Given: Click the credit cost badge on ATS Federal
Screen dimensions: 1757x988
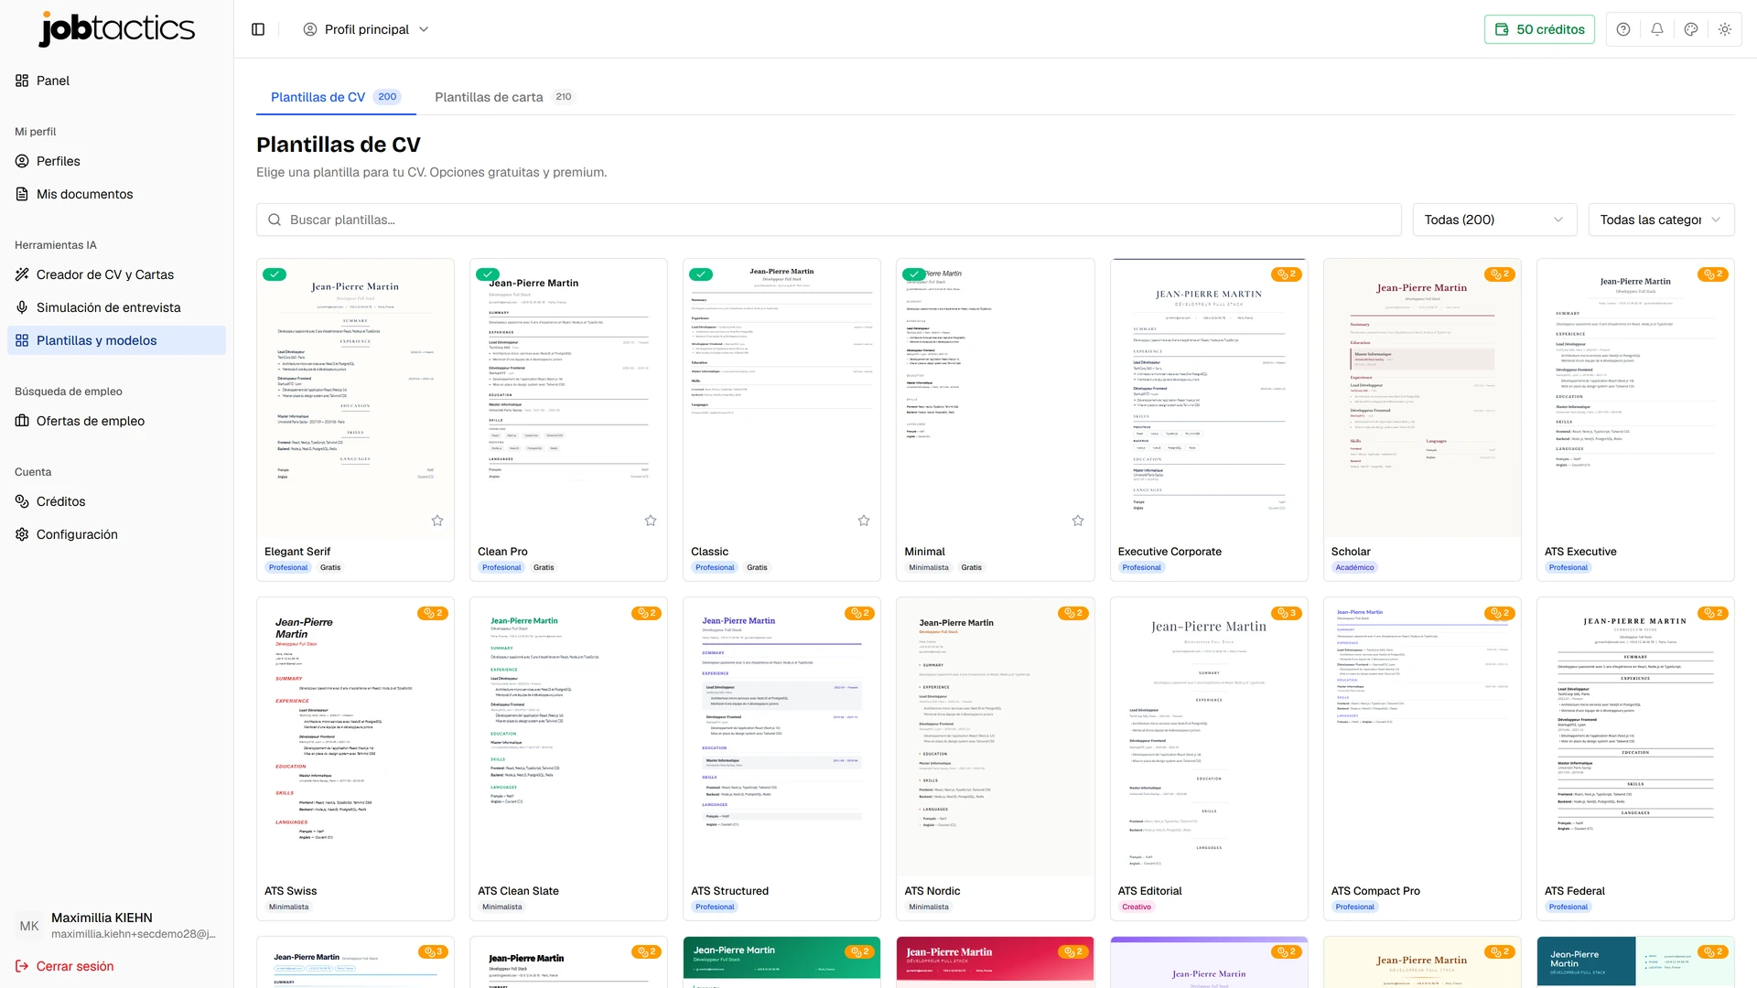Looking at the screenshot, I should [1713, 613].
